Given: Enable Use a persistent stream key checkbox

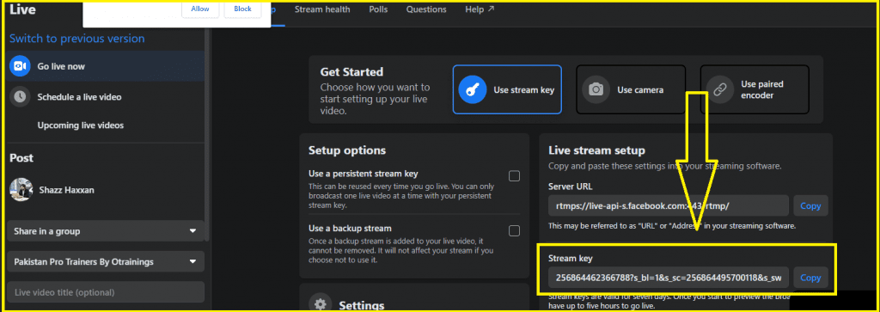Looking at the screenshot, I should click(514, 176).
